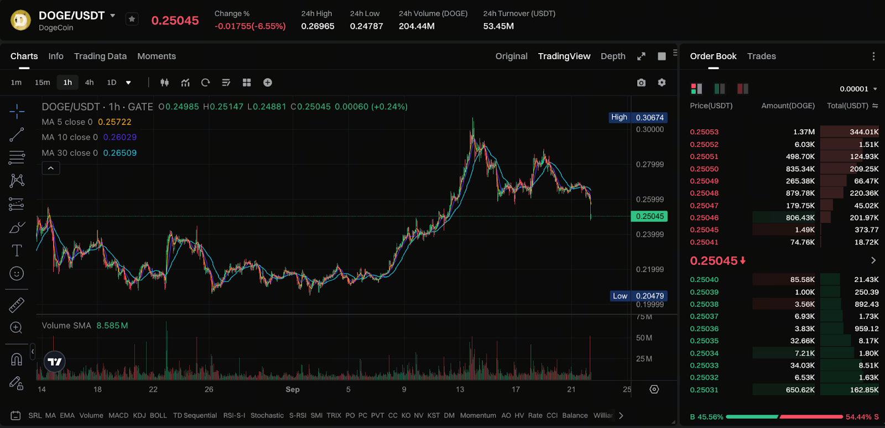Switch to the Trades tab
The image size is (885, 428).
(762, 56)
